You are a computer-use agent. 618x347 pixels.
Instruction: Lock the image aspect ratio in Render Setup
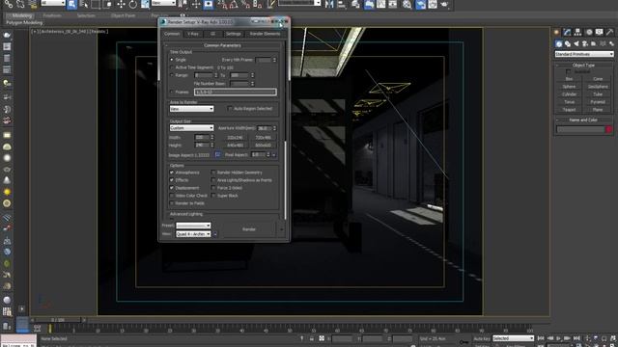coord(217,154)
